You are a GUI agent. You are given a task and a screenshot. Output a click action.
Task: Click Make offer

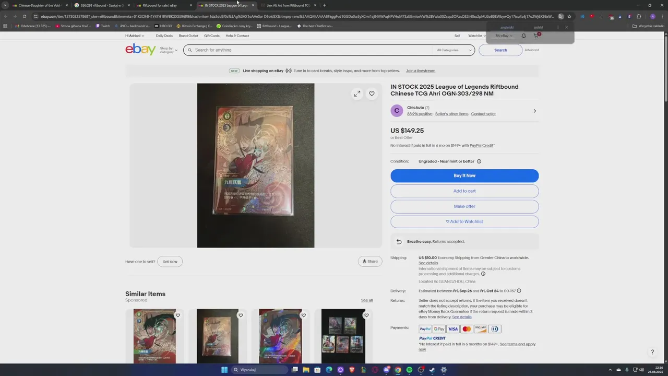click(464, 206)
